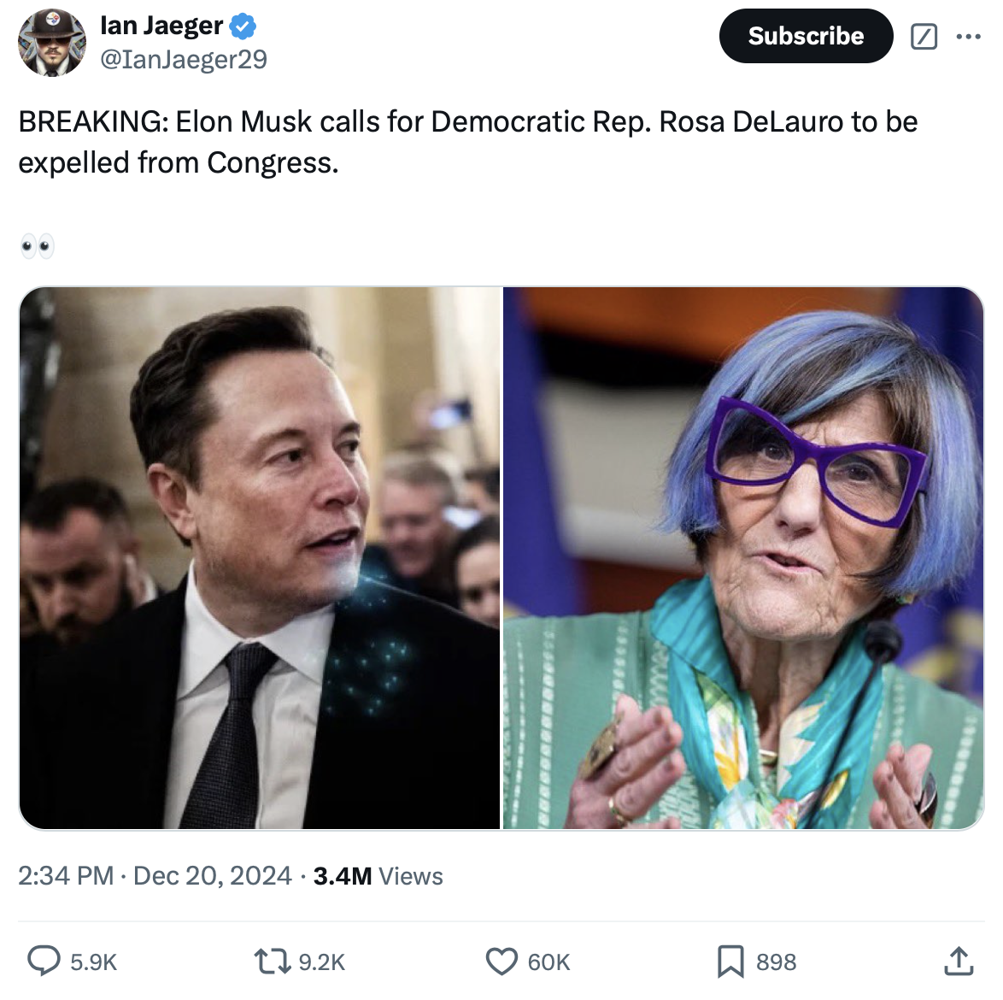Click the 9.2K repost count
1003x1000 pixels.
click(322, 962)
